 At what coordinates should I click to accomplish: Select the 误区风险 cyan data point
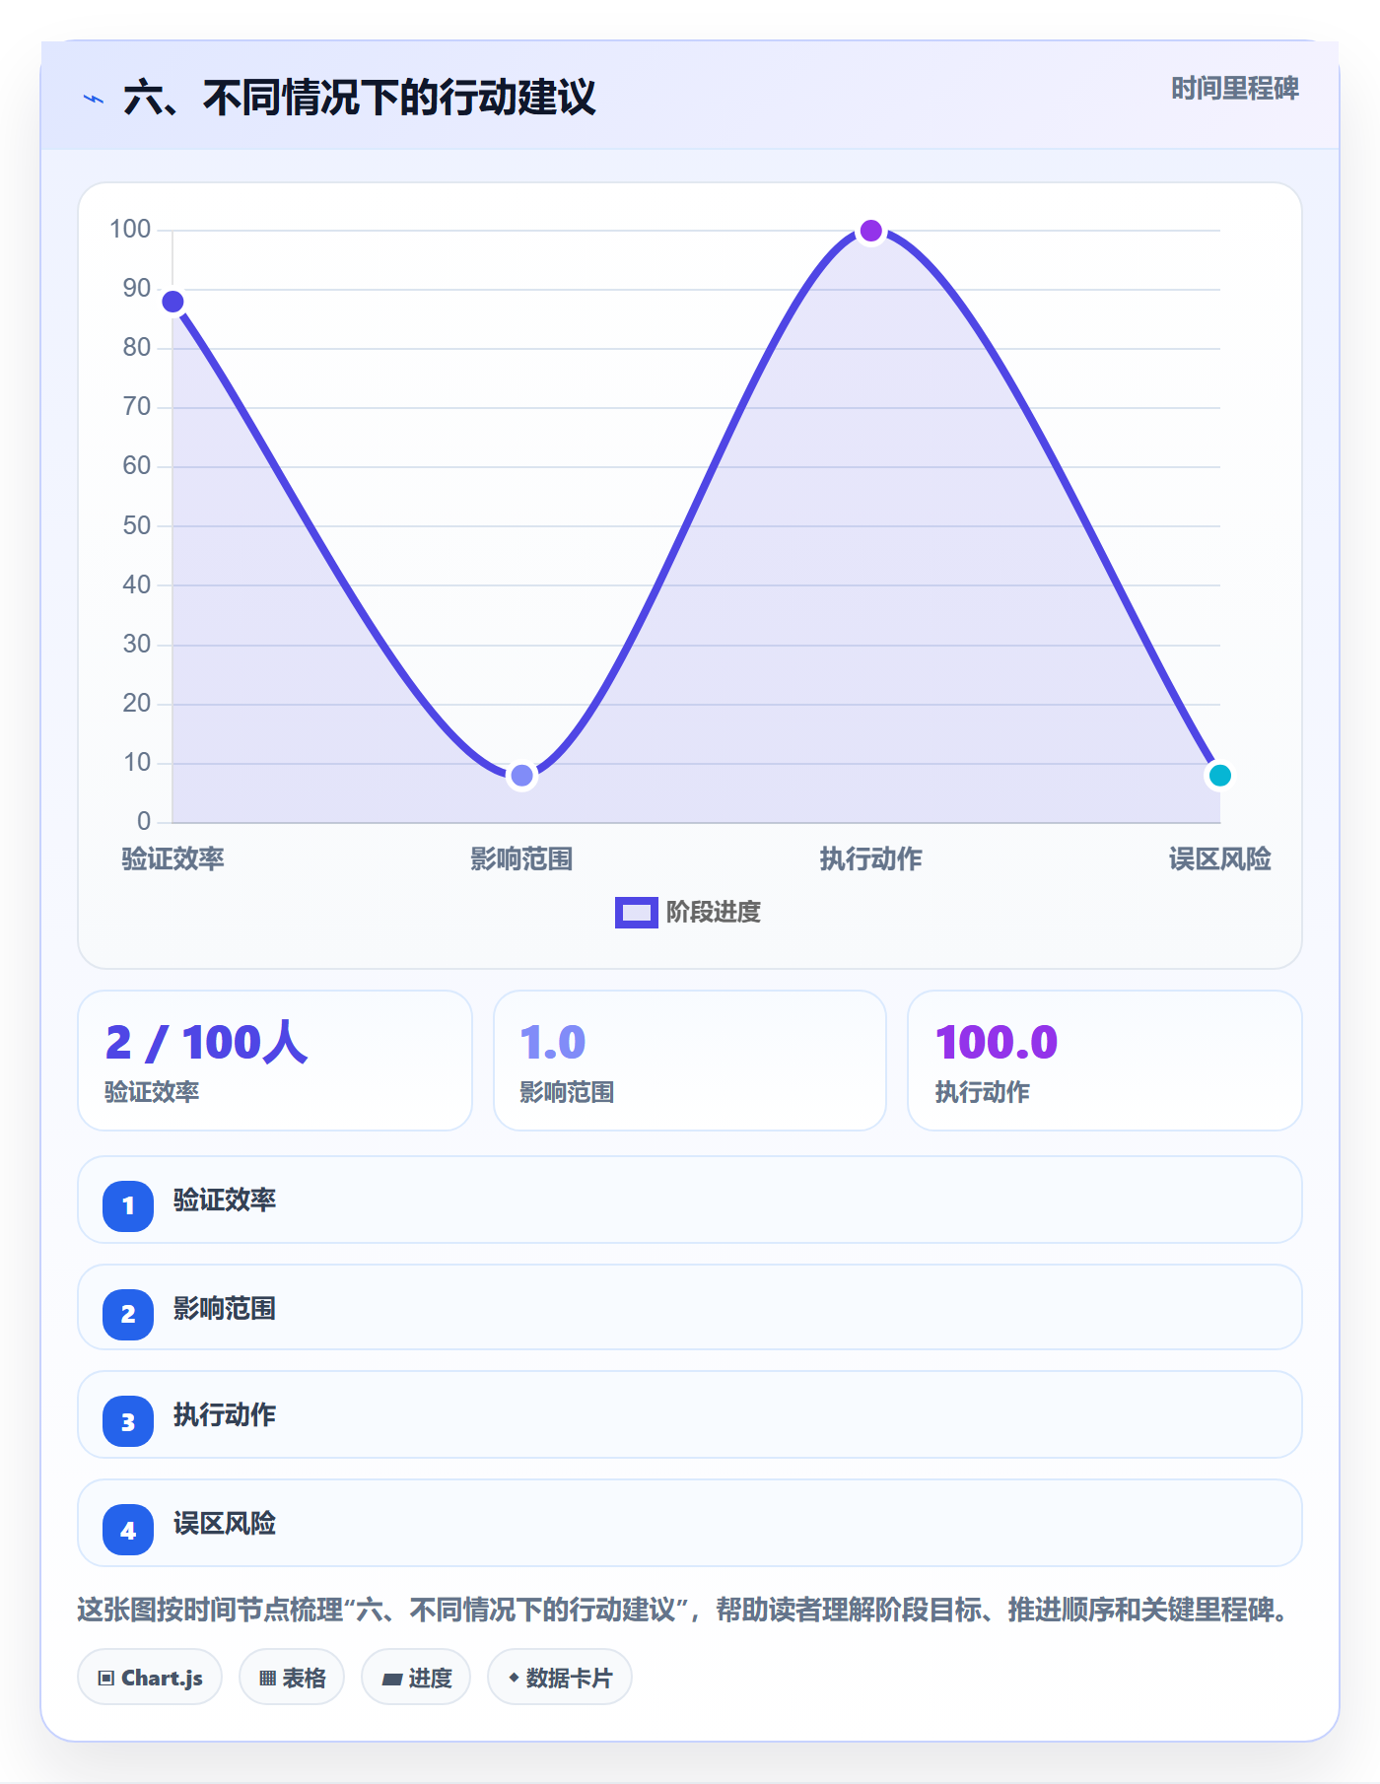pos(1220,776)
